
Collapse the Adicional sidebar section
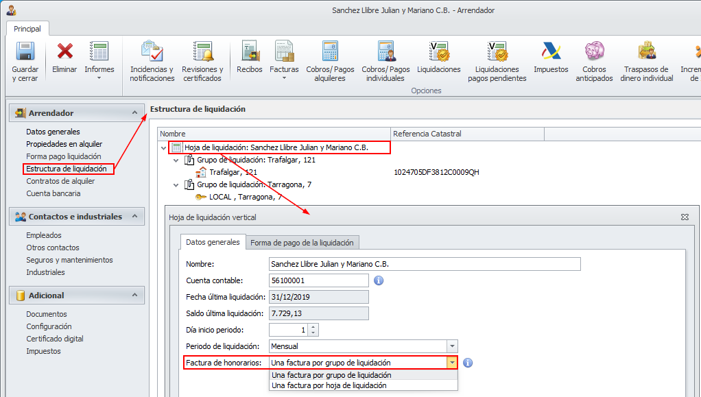click(134, 295)
